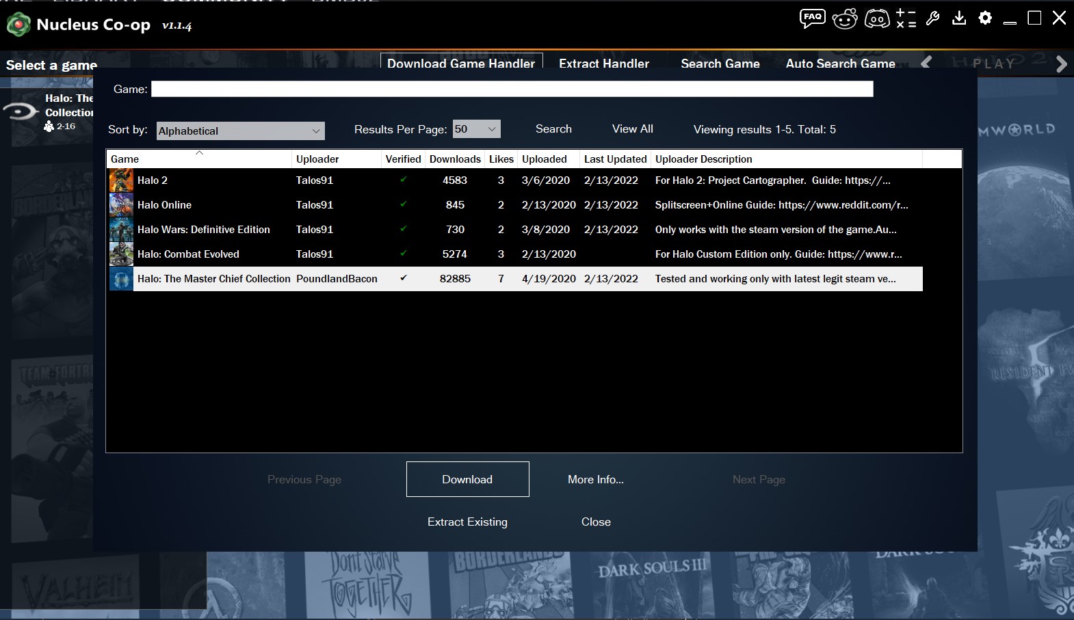Click the Halo: Combat Evolved thumbnail
The width and height of the screenshot is (1074, 620).
121,254
